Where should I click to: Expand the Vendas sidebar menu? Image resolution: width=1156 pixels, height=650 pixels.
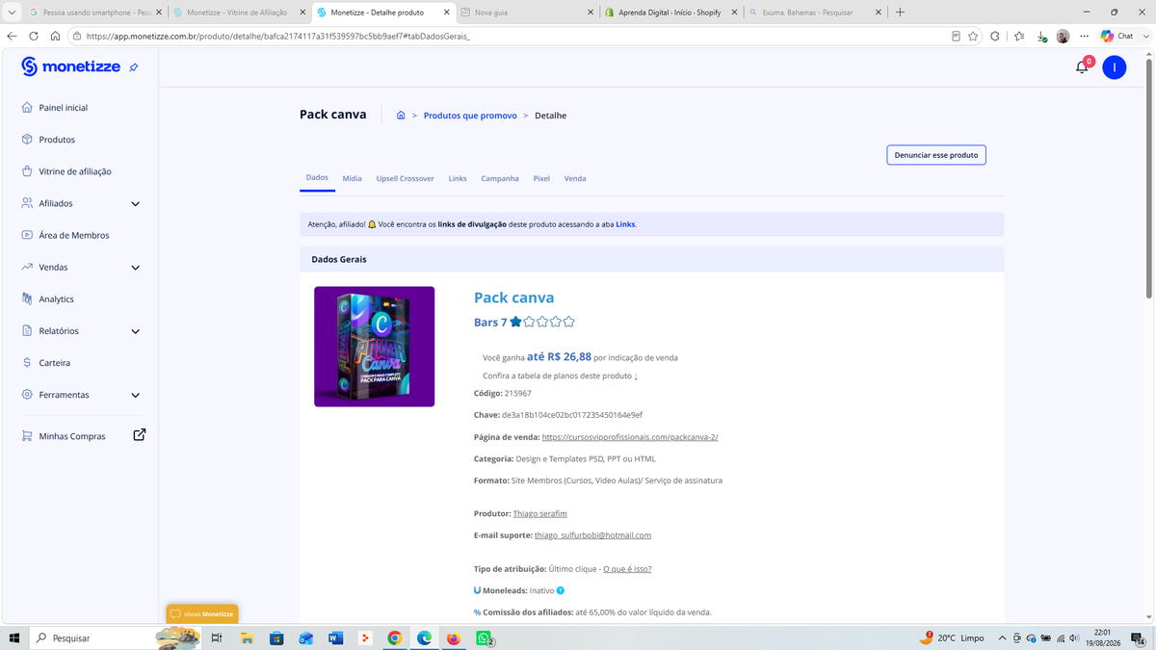click(135, 268)
